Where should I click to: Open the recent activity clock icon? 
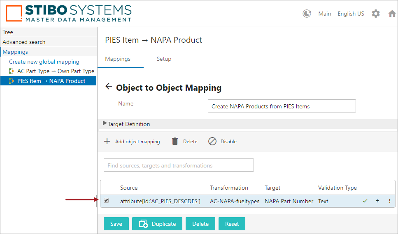307,14
